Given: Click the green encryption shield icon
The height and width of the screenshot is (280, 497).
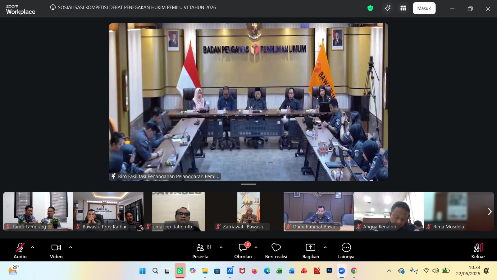Looking at the screenshot, I should 370,8.
